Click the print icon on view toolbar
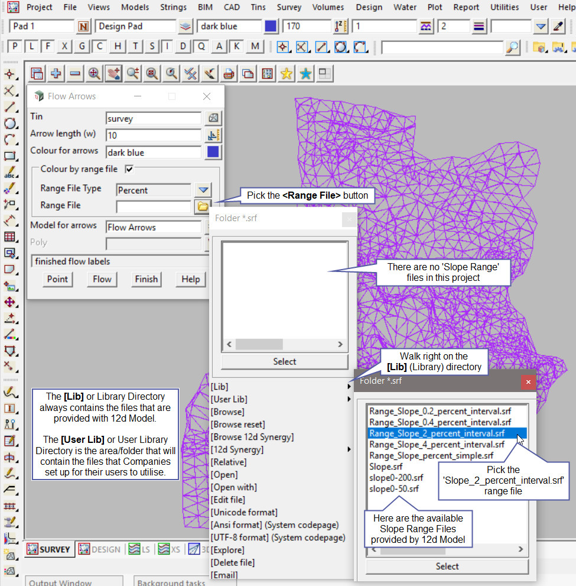The image size is (576, 586). click(229, 73)
